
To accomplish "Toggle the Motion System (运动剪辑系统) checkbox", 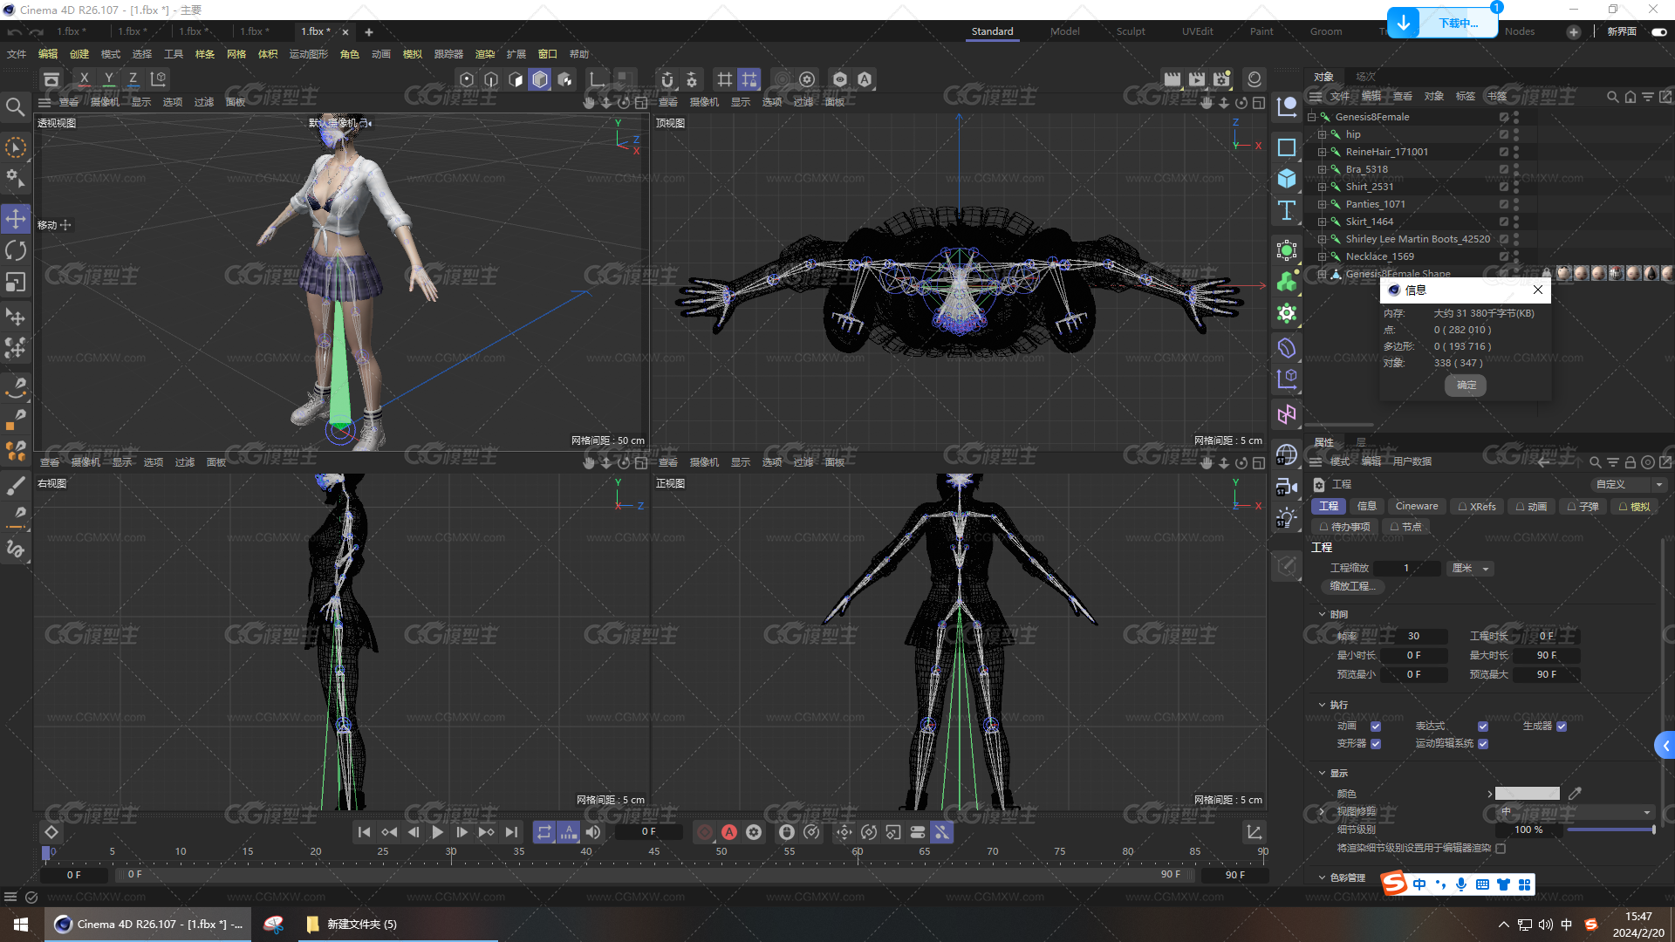I will point(1483,744).
